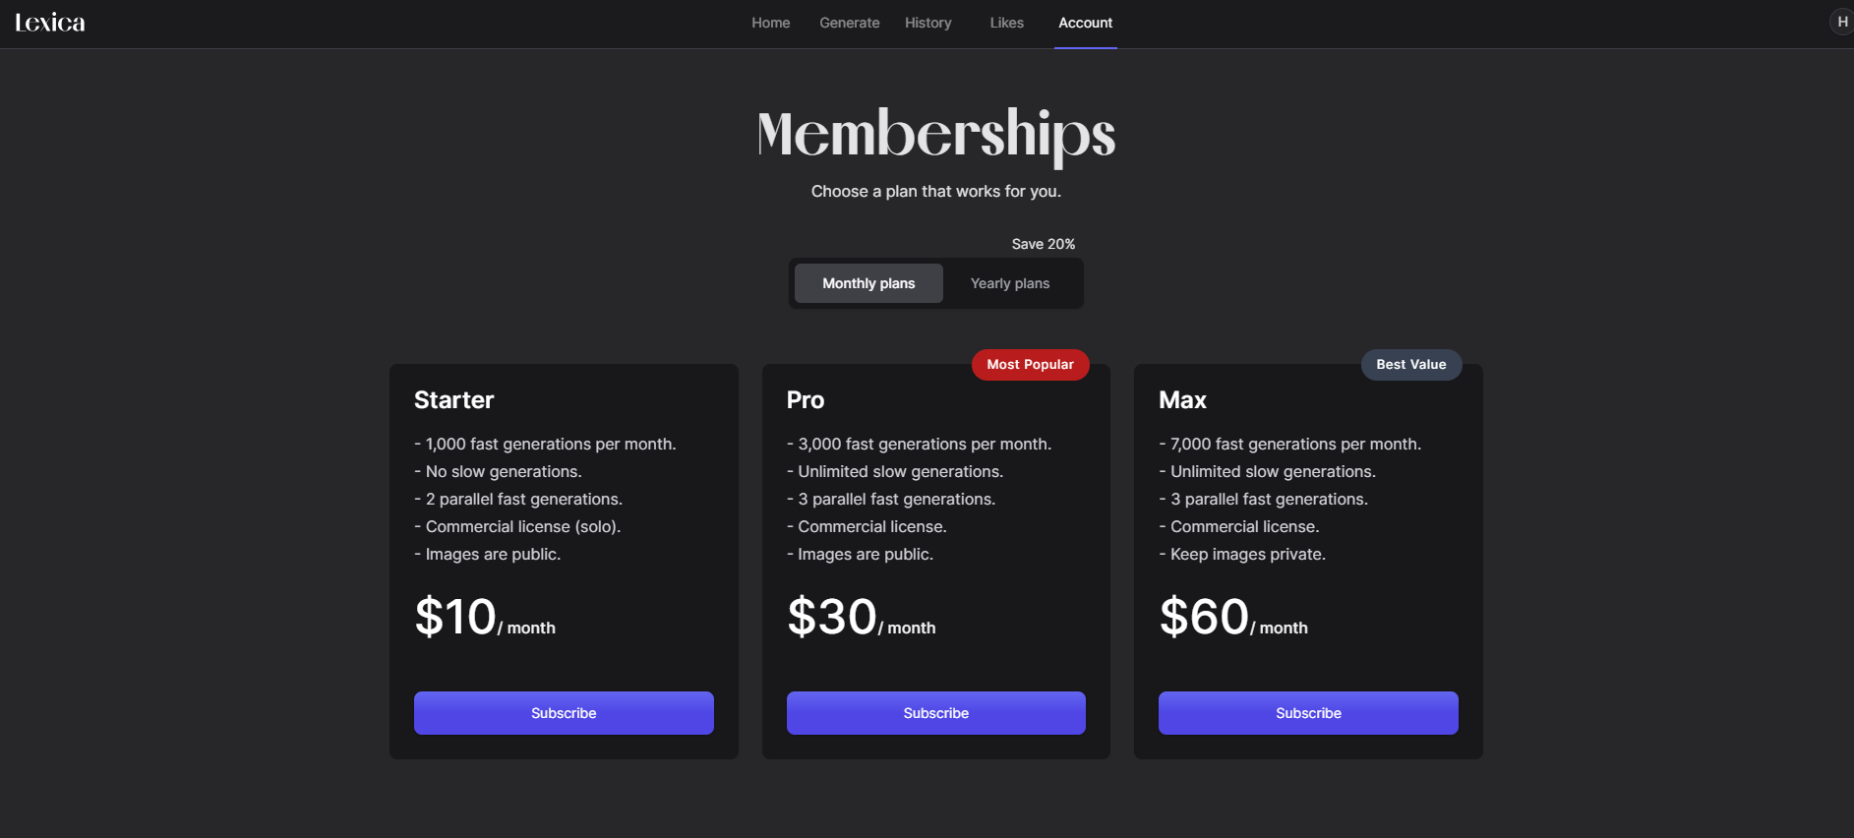Click the $30 per month price
Image resolution: width=1854 pixels, height=838 pixels.
pos(862,618)
